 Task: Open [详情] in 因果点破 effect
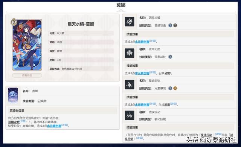pos(153,41)
